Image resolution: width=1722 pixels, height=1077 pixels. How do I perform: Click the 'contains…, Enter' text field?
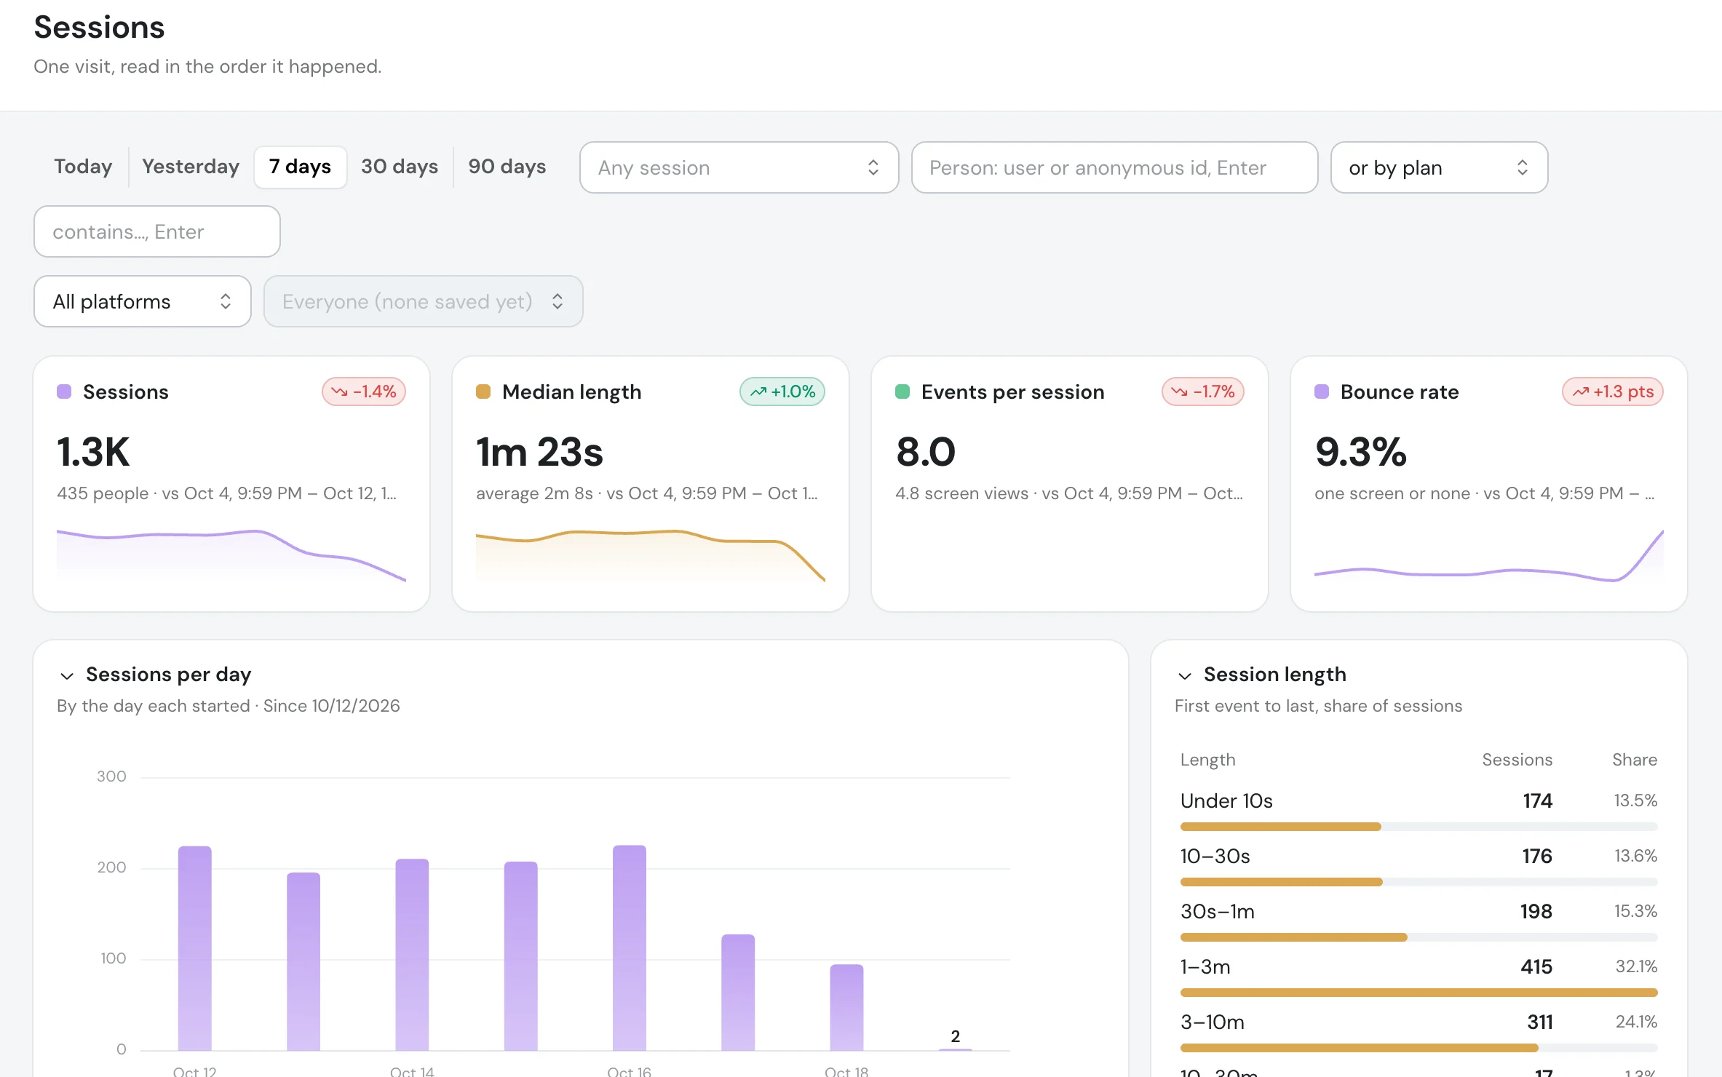tap(157, 231)
